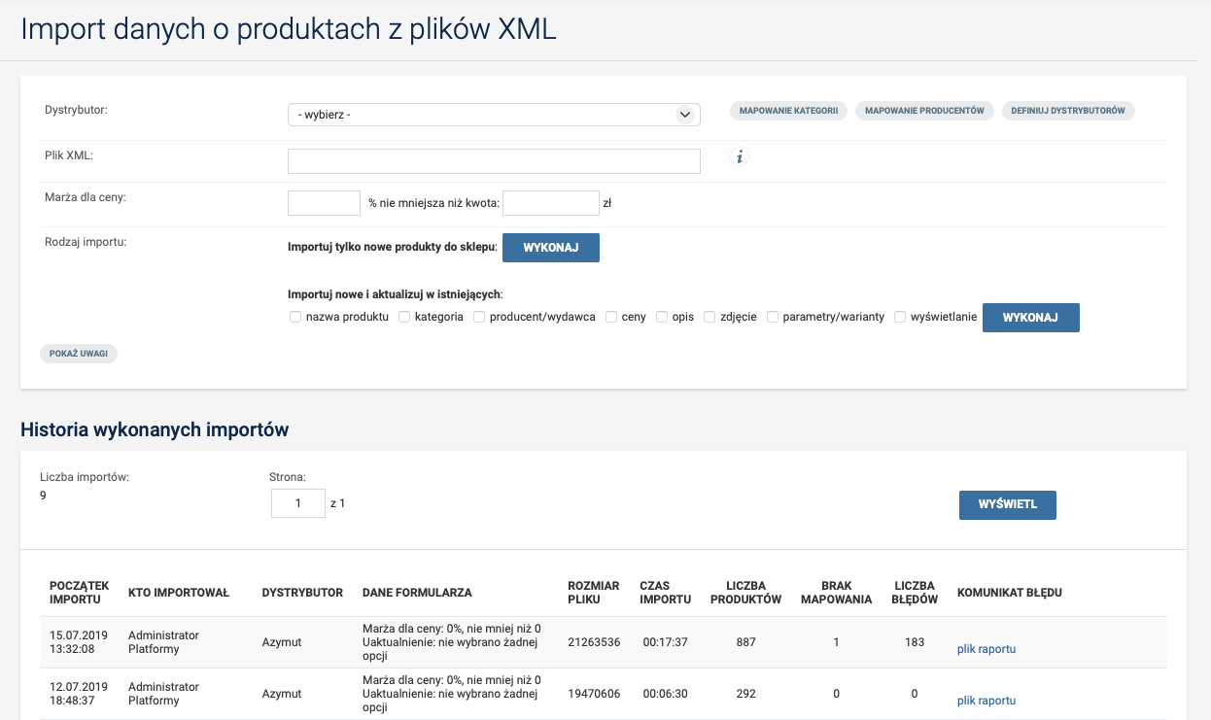Click the Definiuj dystrybutorów button
1211x720 pixels.
(x=1067, y=111)
